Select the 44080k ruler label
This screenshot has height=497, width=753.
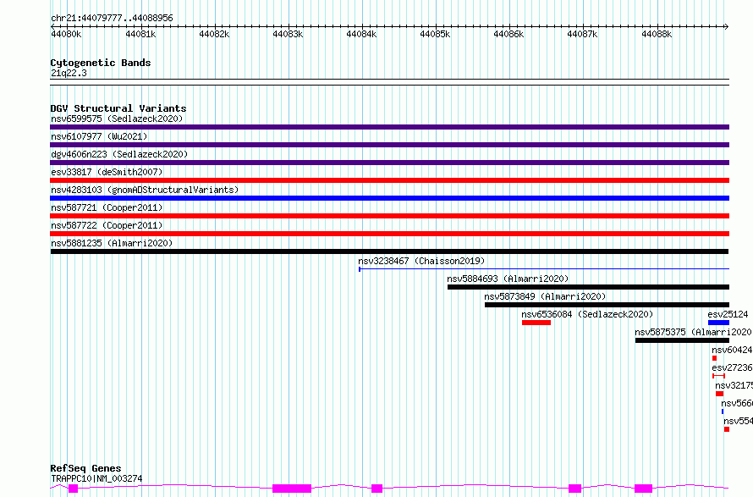66,34
